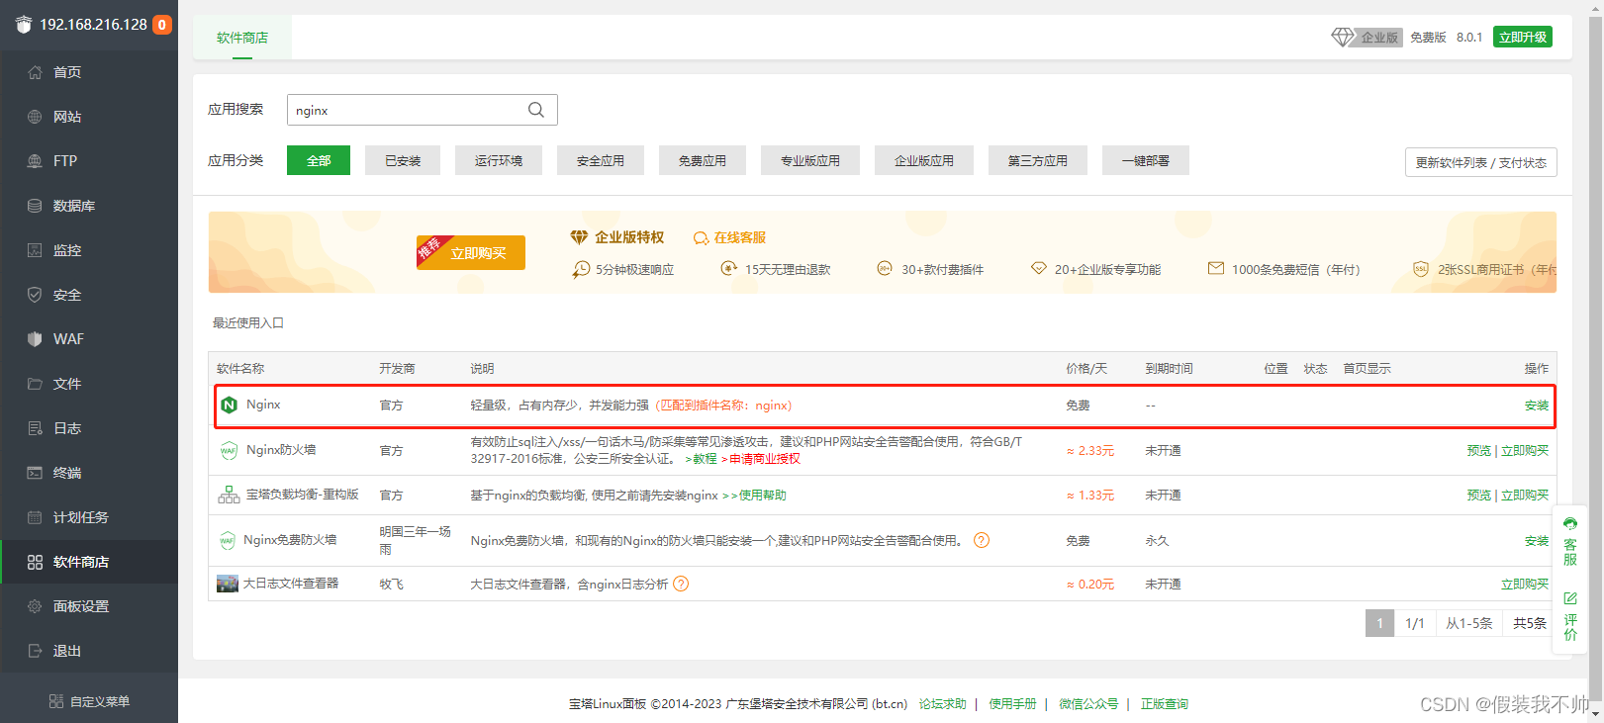Click 在线客服 link in banner
Viewport: 1604px width, 723px height.
(730, 237)
